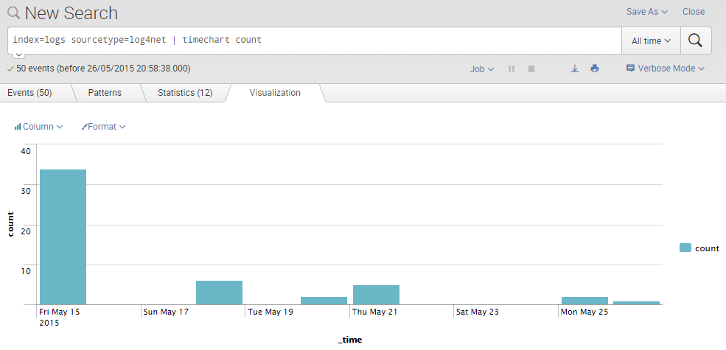Open the chart Format options
Image resolution: width=726 pixels, height=350 pixels.
pos(103,127)
